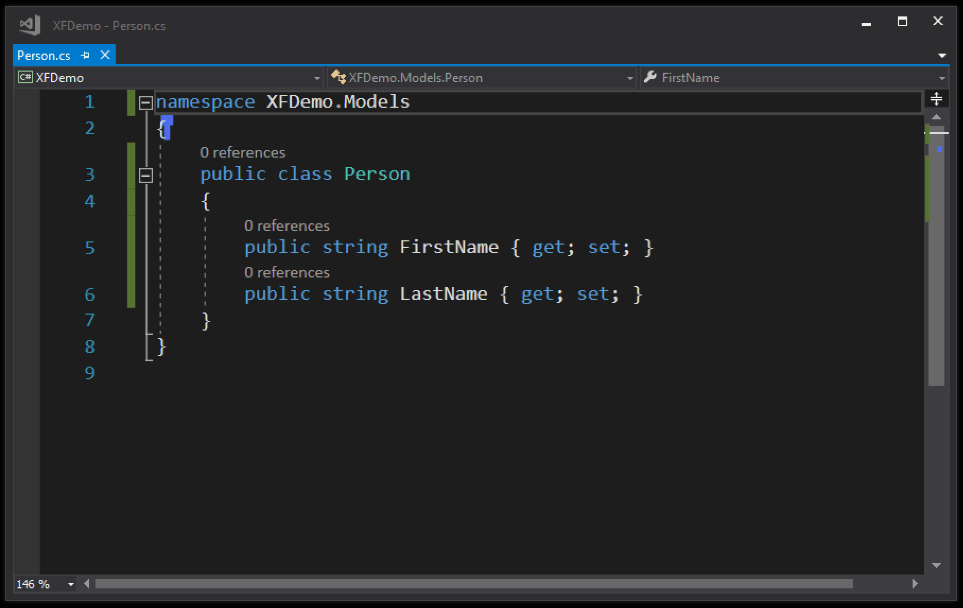Click the editor split handle icon
Image resolution: width=963 pixels, height=608 pixels.
coord(936,99)
